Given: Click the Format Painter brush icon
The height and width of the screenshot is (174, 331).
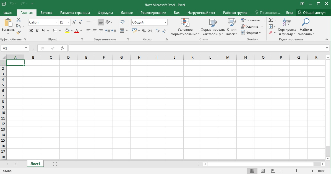Looking at the screenshot, I should 19,33.
